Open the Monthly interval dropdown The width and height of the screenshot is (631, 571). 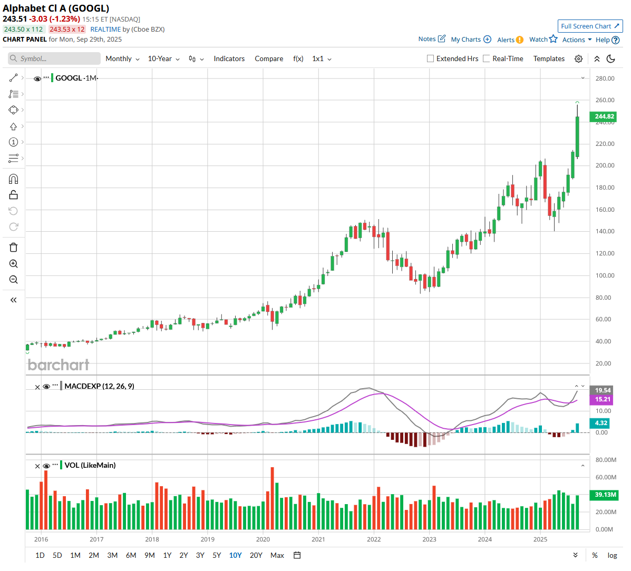[x=122, y=58]
